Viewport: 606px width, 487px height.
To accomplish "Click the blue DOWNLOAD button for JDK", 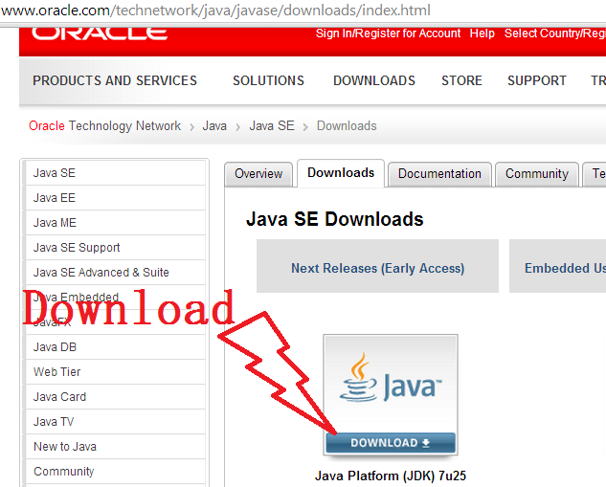I will click(x=391, y=443).
